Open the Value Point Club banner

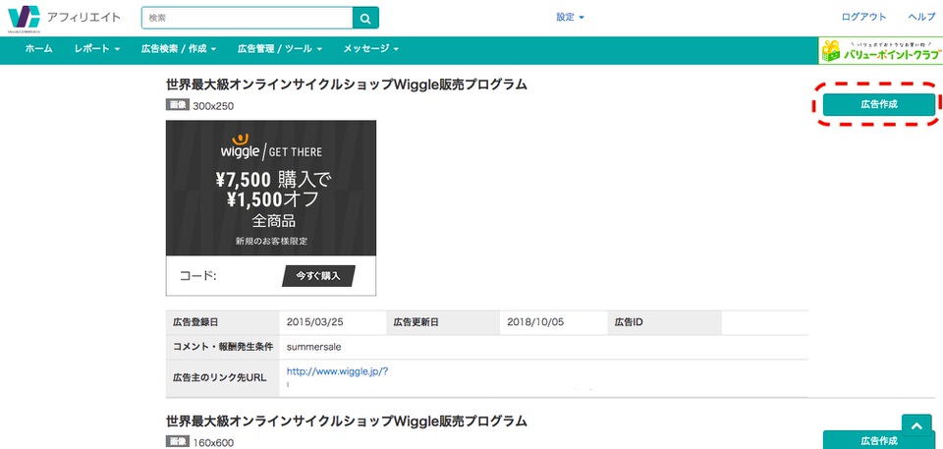880,50
